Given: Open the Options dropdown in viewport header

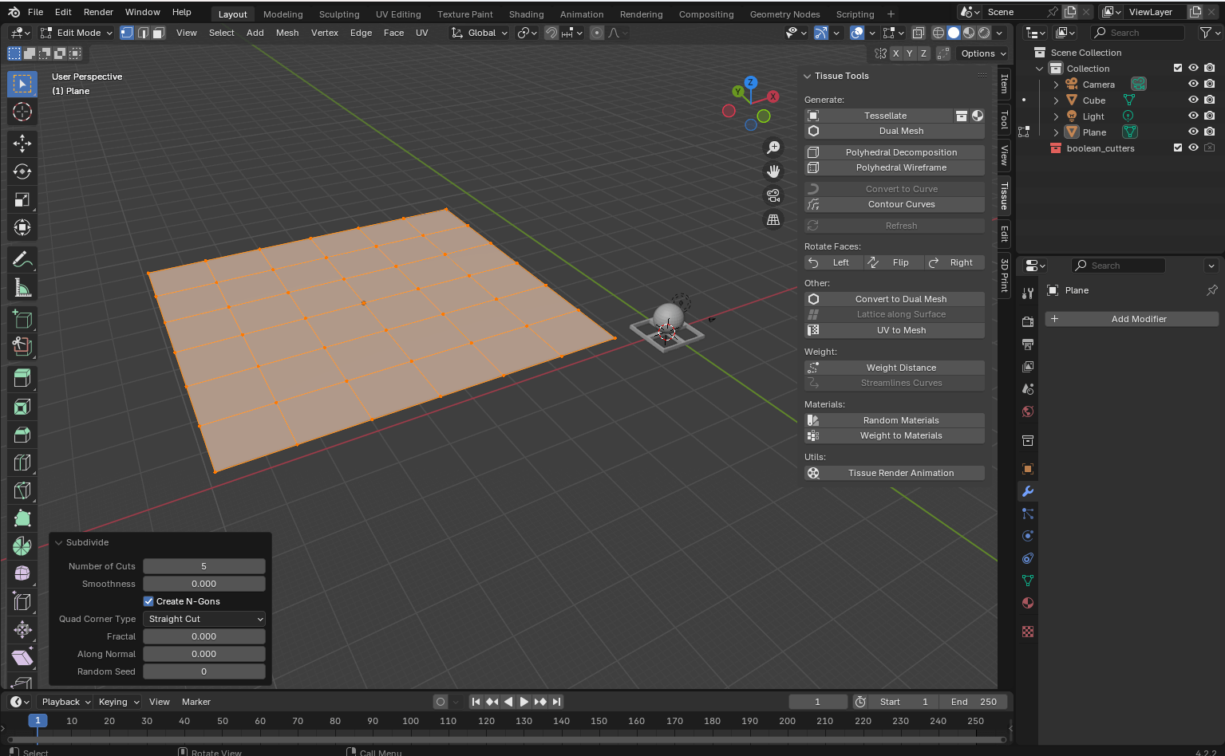Looking at the screenshot, I should [x=983, y=53].
